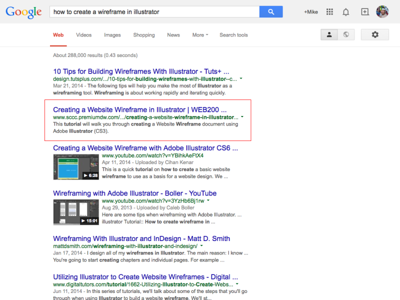Open 10 Tips for Building Wireframes result

click(x=141, y=71)
